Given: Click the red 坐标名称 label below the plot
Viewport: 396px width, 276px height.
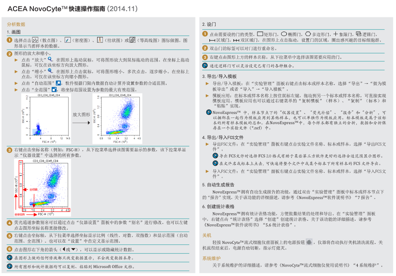Looking at the screenshot, I should 20,215.
